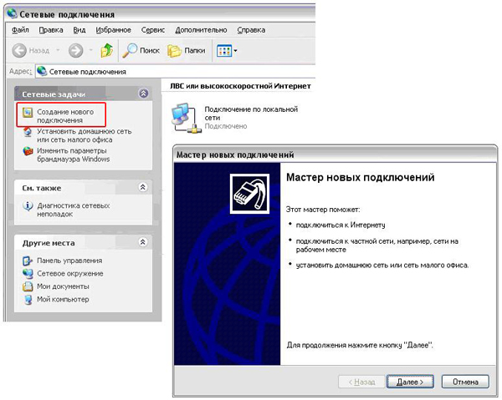Viewport: 502px width, 400px height.
Task: Open the Правка menu
Action: click(51, 30)
